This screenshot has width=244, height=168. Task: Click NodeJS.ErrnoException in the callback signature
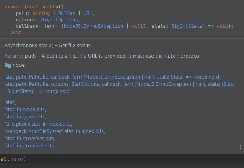coord(99,26)
